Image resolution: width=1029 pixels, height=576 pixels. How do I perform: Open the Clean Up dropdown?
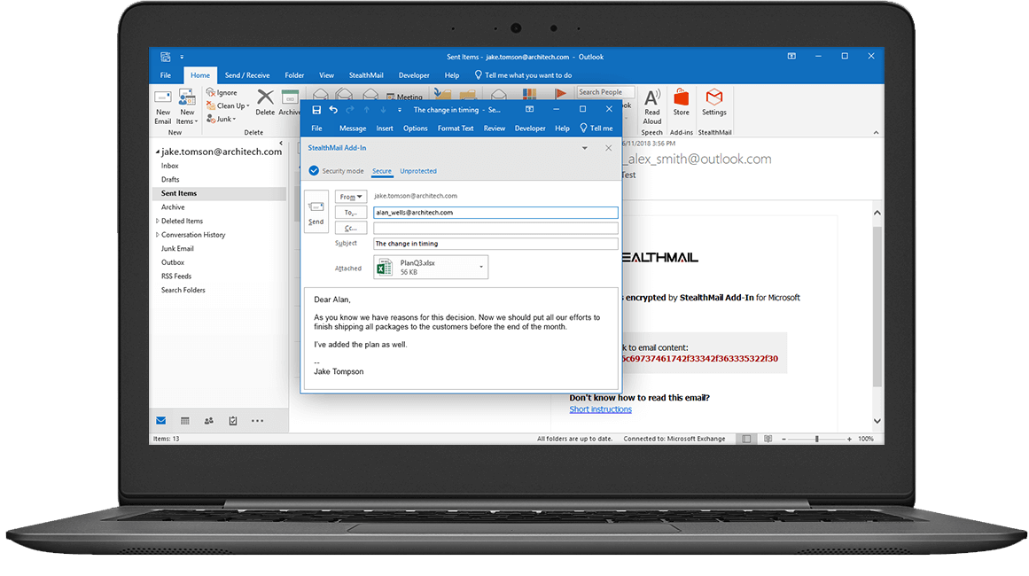coord(228,105)
